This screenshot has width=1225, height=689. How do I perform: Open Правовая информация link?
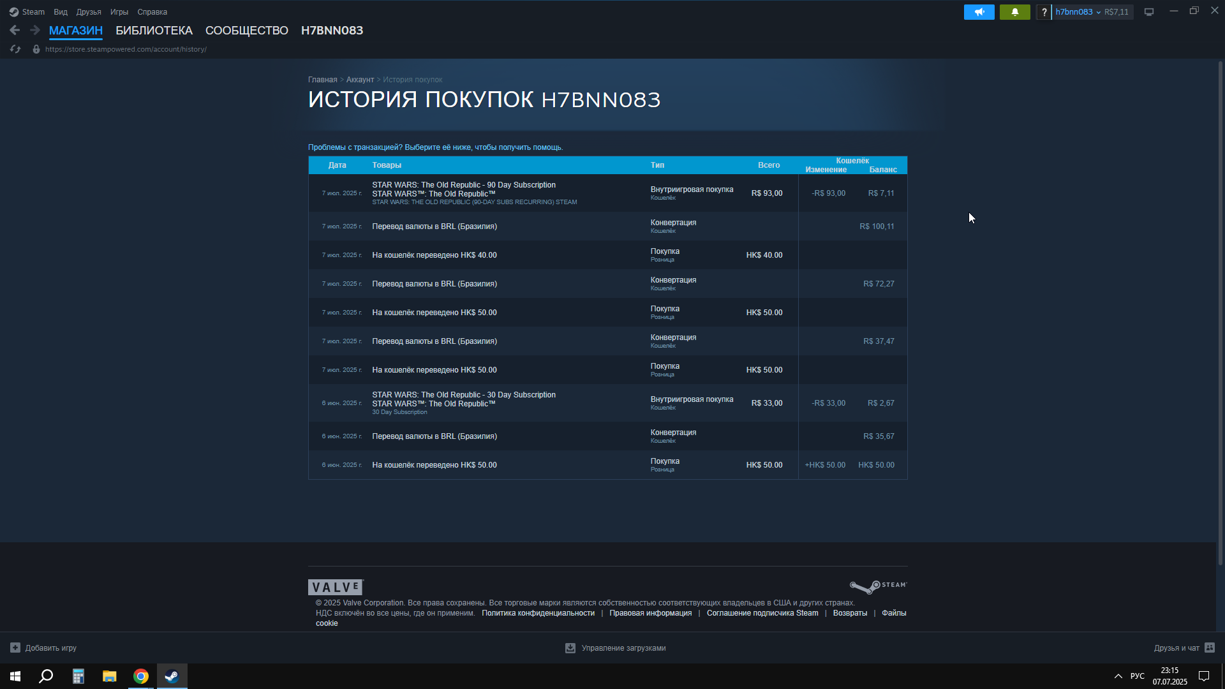tap(650, 613)
